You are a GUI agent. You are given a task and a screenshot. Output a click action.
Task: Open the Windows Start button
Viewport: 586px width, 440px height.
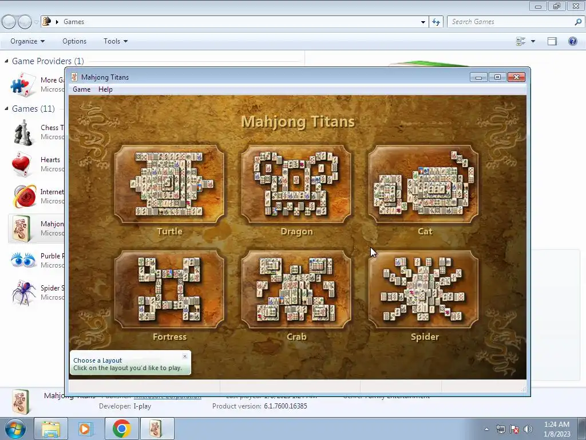coord(15,429)
